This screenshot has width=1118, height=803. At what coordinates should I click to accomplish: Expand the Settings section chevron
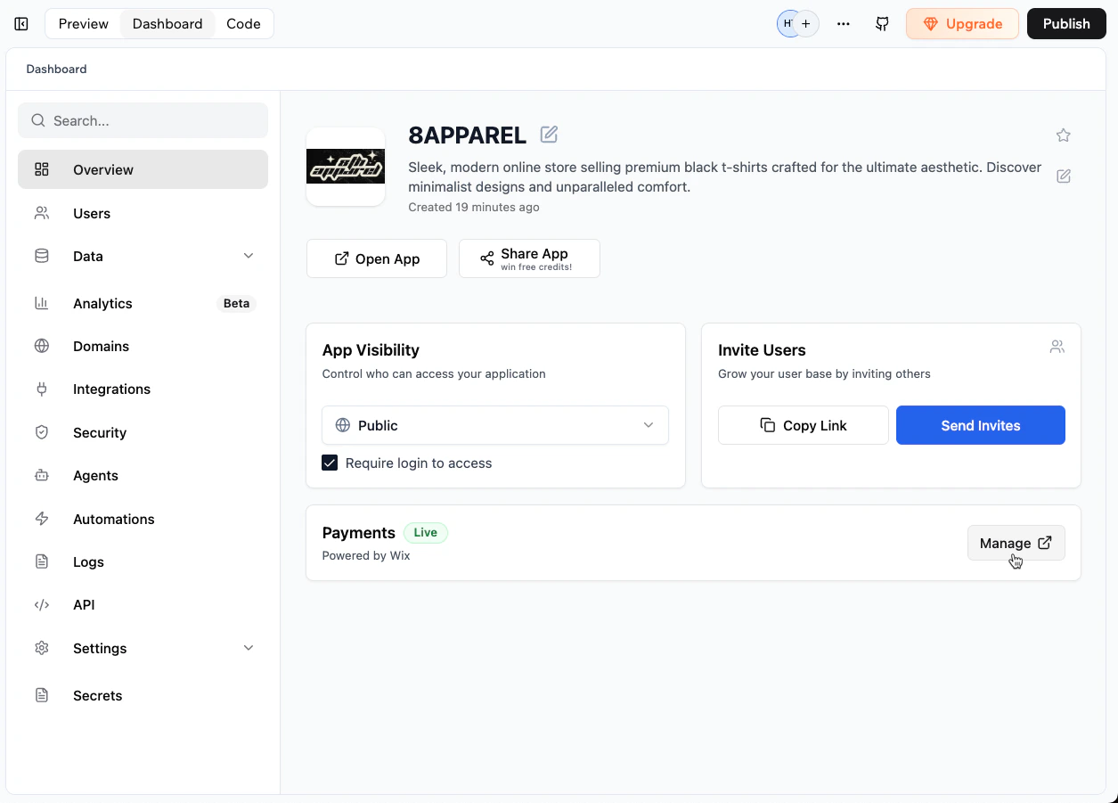tap(249, 648)
